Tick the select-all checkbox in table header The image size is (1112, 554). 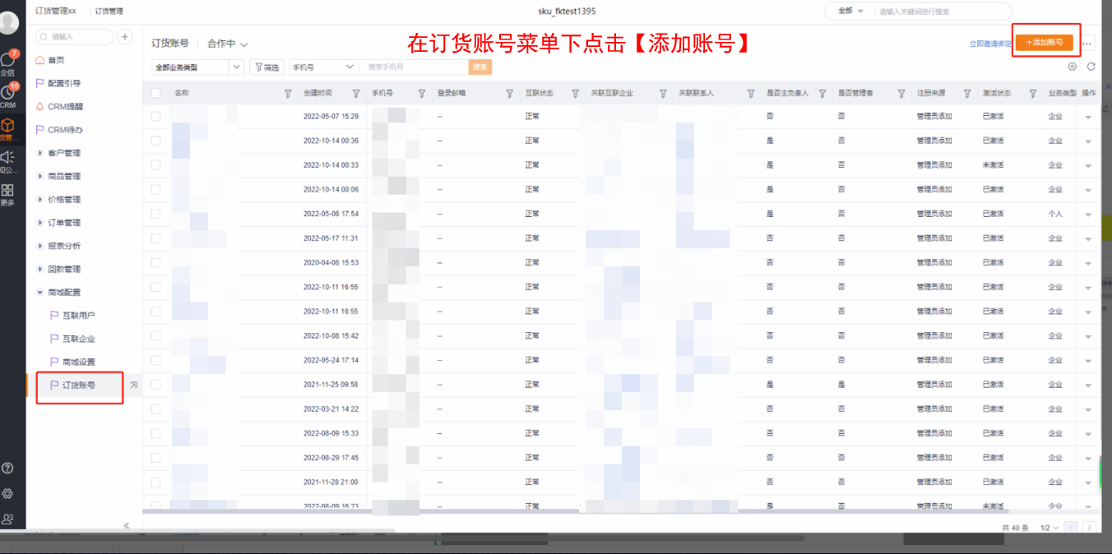pyautogui.click(x=156, y=93)
